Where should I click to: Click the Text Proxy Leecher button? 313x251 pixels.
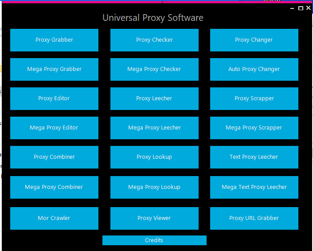click(x=254, y=157)
